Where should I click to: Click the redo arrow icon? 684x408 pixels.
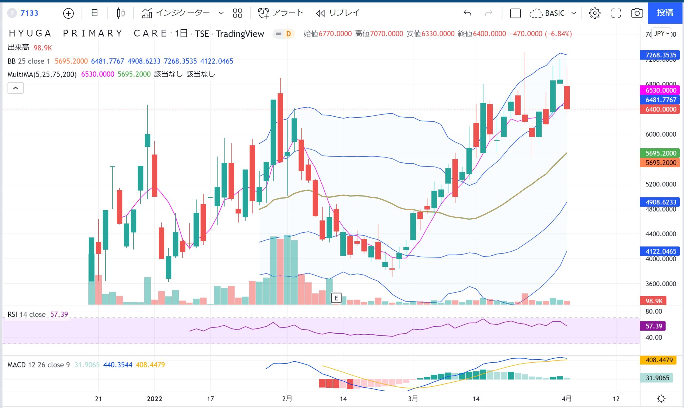coord(488,13)
